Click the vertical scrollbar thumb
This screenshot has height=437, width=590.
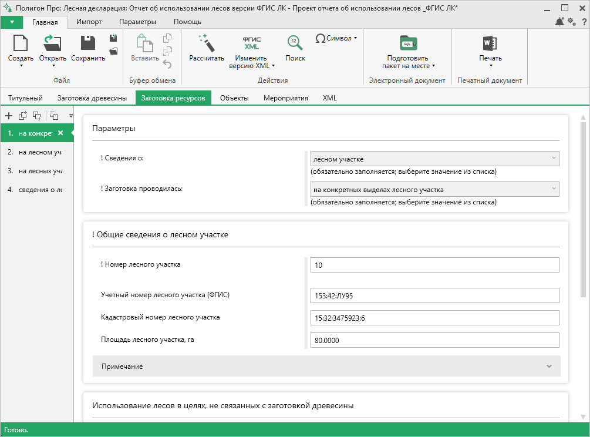pyautogui.click(x=583, y=210)
